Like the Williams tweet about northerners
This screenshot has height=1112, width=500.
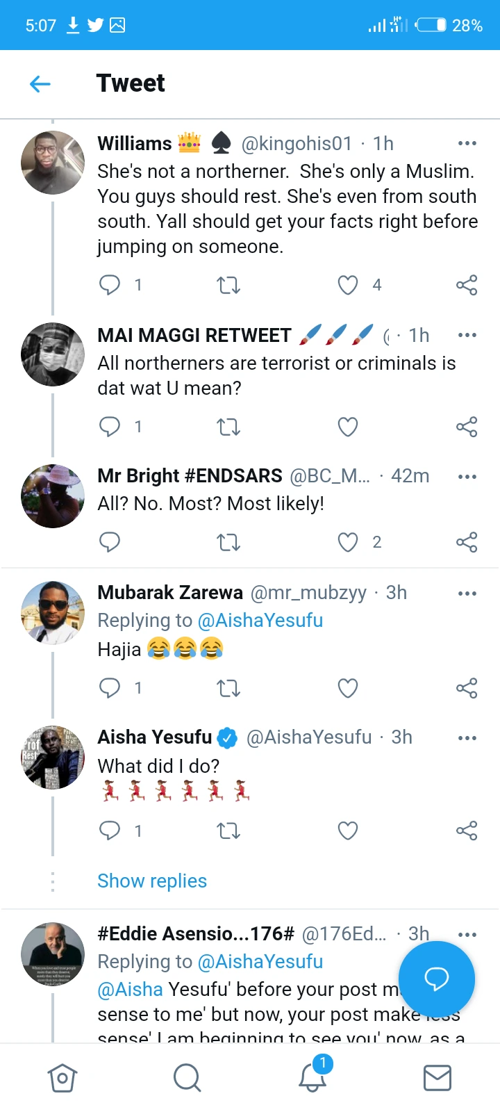pyautogui.click(x=348, y=285)
